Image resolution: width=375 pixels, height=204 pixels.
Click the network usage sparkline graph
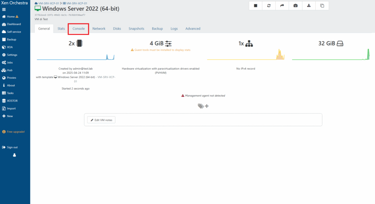pos(246,54)
